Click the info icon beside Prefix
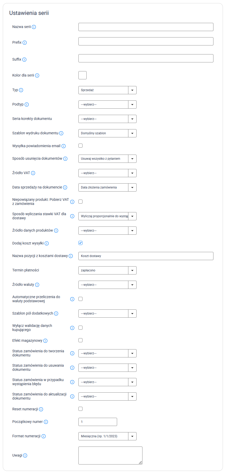226x474 pixels. click(25, 43)
